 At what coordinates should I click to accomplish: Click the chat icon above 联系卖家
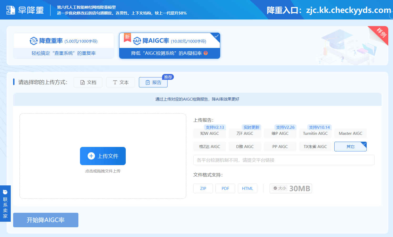(5, 192)
